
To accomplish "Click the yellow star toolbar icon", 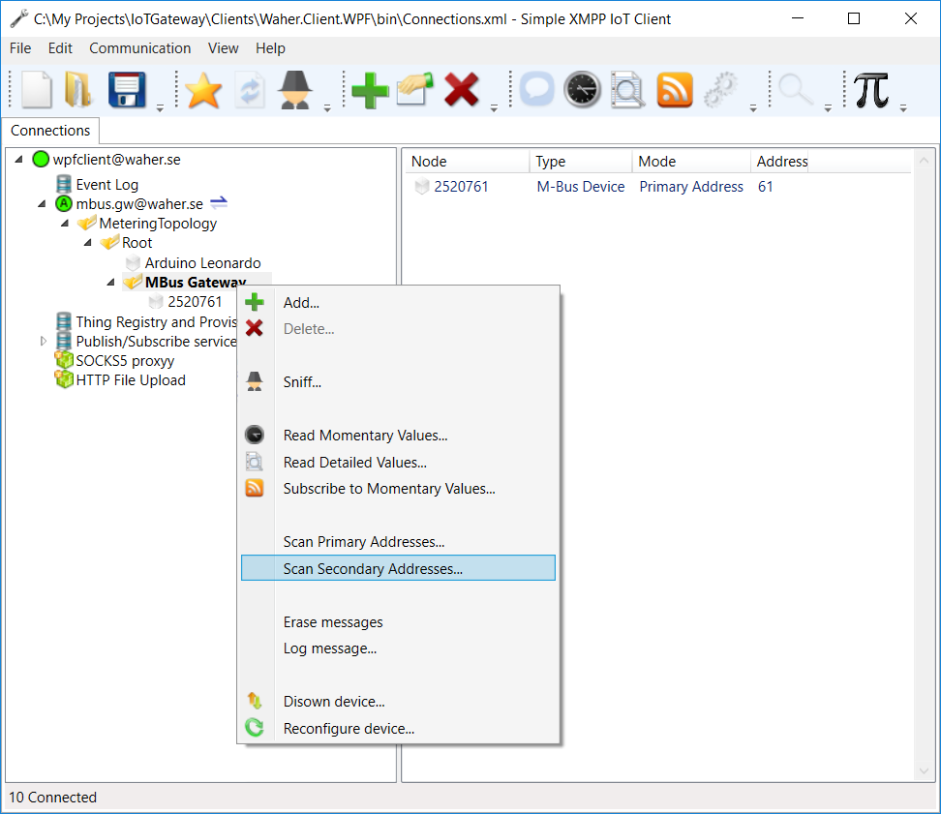I will 203,90.
